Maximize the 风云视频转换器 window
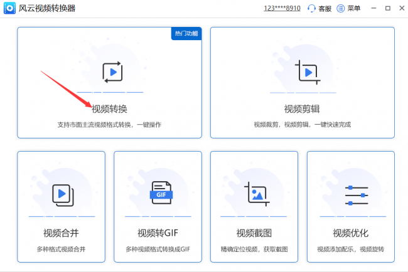Image resolution: width=408 pixels, height=272 pixels. [388, 8]
